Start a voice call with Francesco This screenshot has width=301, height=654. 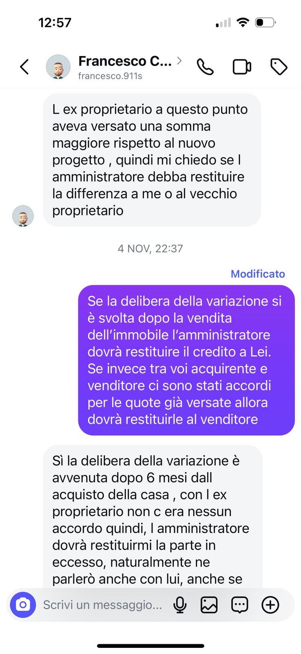pyautogui.click(x=205, y=67)
